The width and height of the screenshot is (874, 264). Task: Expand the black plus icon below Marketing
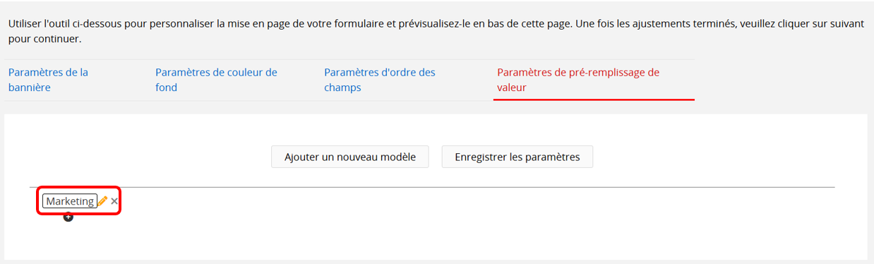(68, 217)
